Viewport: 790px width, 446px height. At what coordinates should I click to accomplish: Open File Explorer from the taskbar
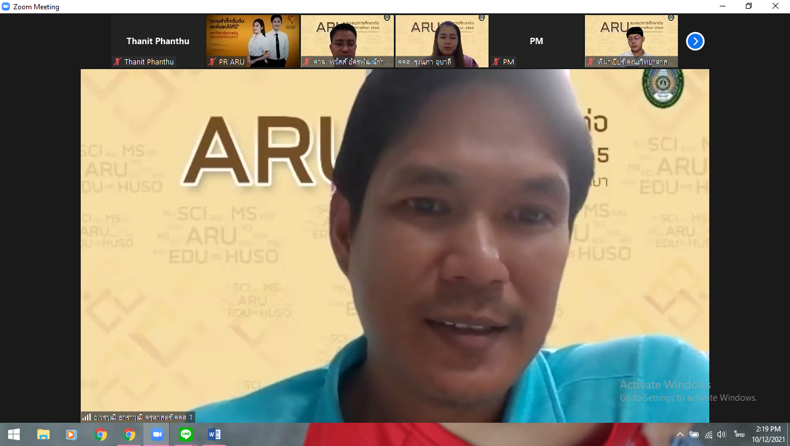click(x=43, y=434)
